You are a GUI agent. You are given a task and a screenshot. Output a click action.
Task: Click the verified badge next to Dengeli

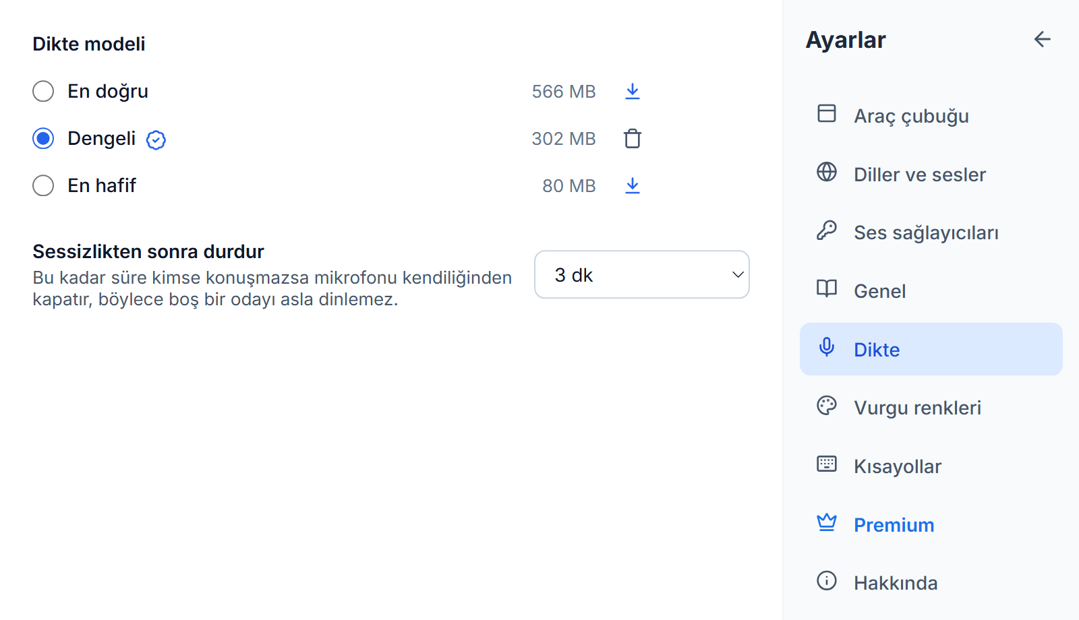coord(156,139)
